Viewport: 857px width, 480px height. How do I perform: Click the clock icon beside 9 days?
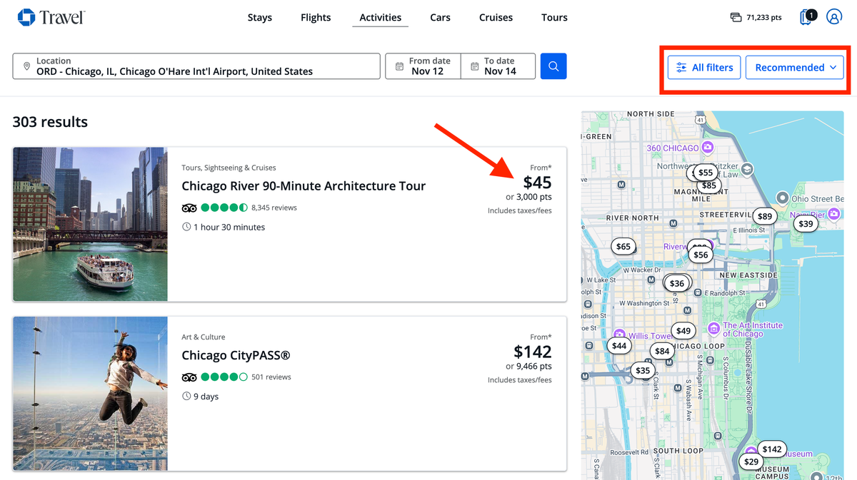[x=186, y=396]
